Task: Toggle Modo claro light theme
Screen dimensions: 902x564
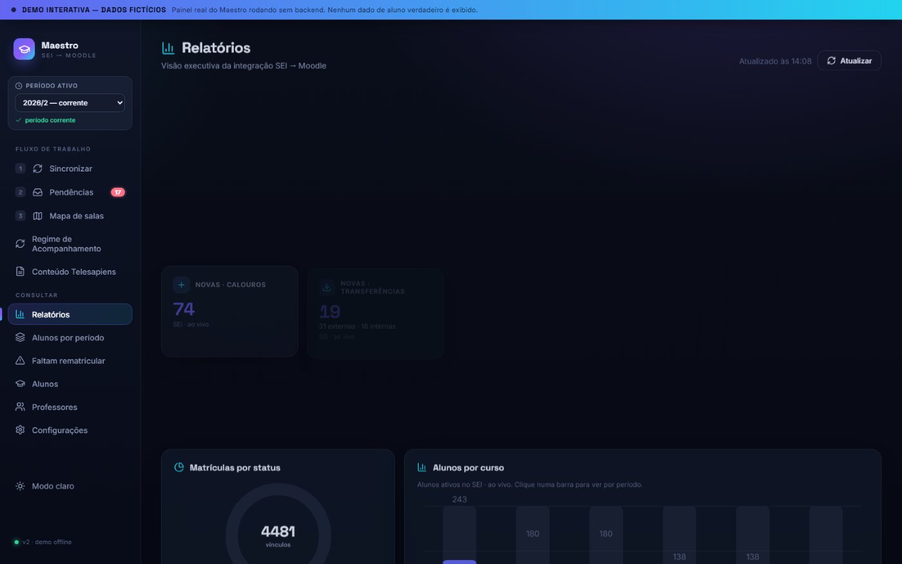Action: click(70, 486)
